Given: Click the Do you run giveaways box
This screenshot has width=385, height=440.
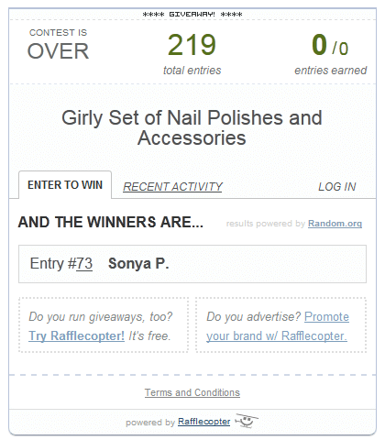Looking at the screenshot, I should (104, 325).
